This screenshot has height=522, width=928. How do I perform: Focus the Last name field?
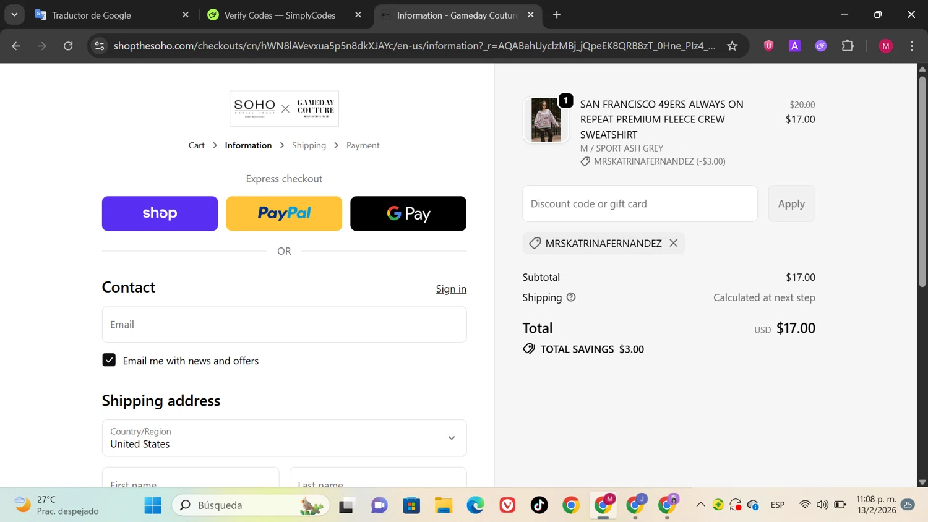(378, 477)
